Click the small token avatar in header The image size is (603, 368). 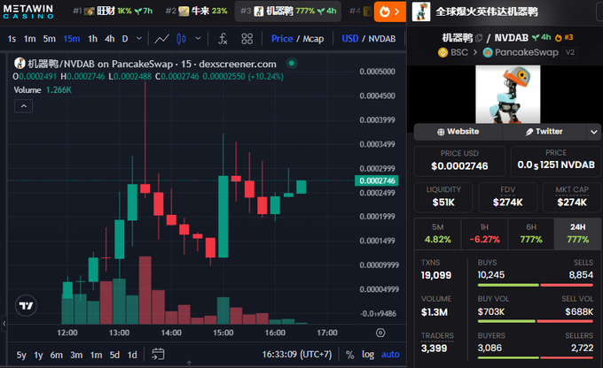click(x=421, y=11)
